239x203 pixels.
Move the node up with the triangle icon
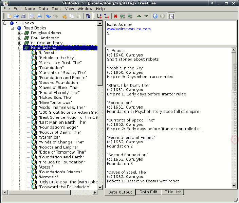(139, 16)
